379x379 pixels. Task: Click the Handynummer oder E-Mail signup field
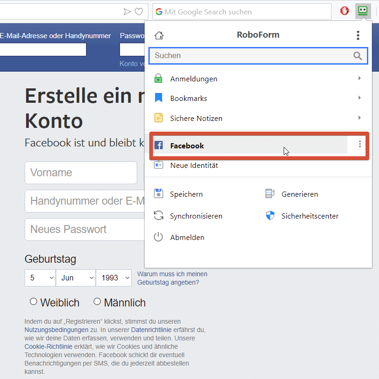pyautogui.click(x=85, y=201)
